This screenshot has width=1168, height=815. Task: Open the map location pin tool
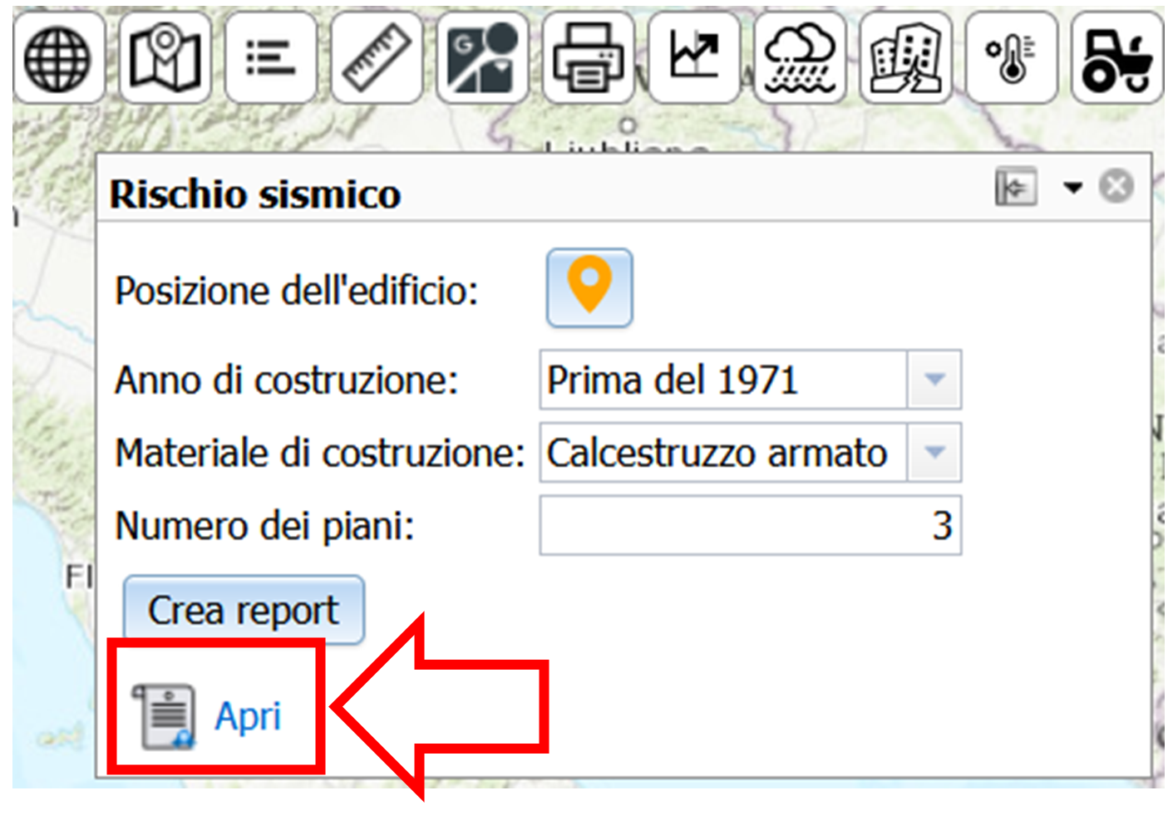165,59
